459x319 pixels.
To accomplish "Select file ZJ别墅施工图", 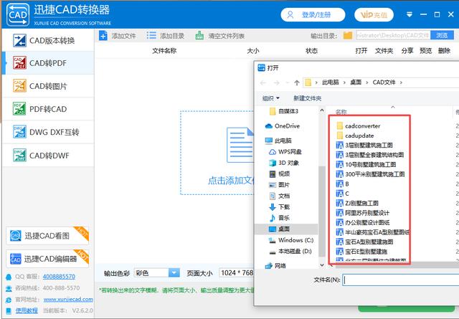I will [357, 203].
